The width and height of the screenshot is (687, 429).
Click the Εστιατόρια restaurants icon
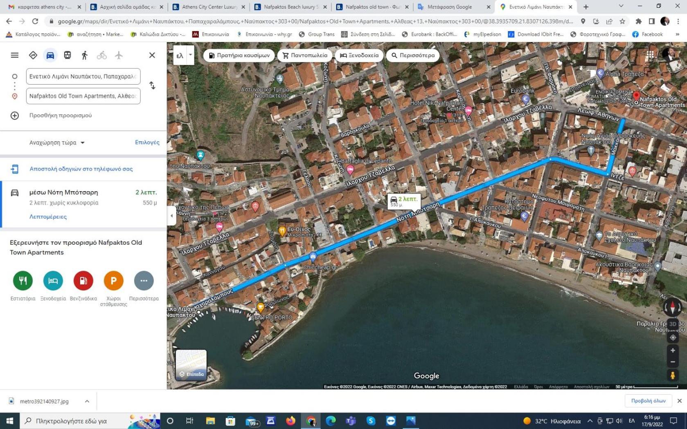23,281
